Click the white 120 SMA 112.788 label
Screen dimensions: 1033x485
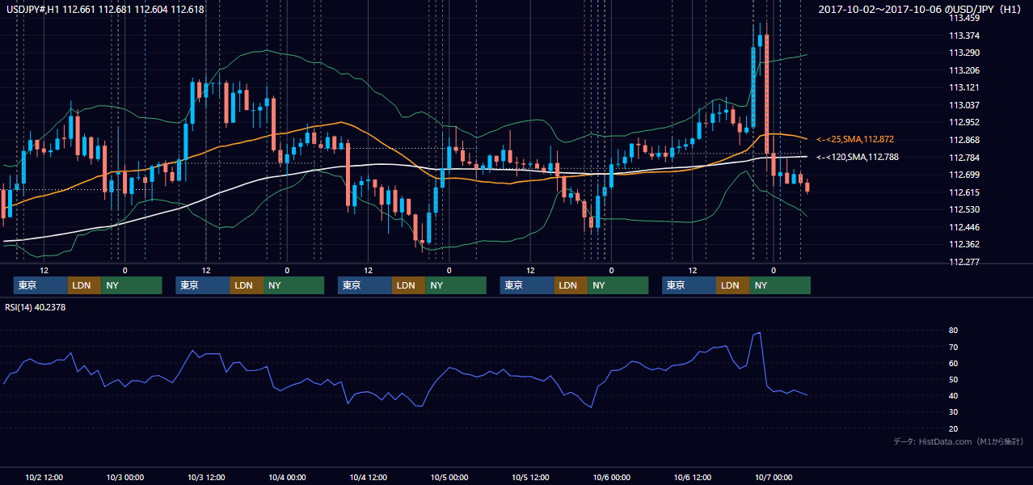(x=858, y=158)
